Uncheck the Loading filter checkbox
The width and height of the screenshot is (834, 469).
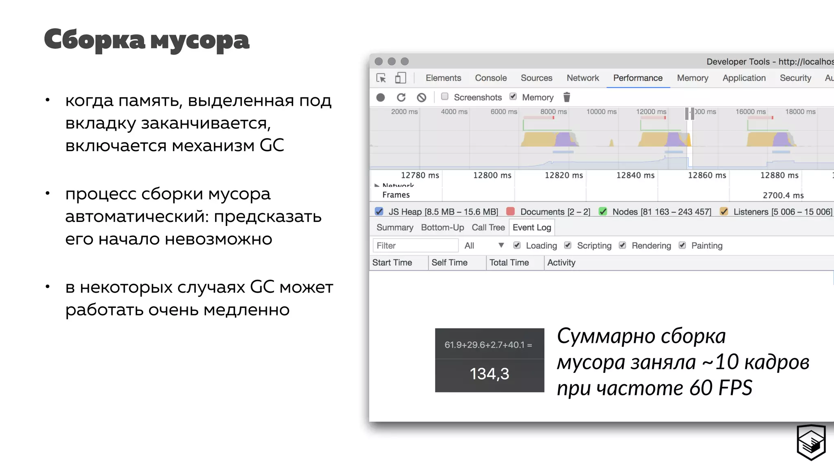(x=517, y=245)
